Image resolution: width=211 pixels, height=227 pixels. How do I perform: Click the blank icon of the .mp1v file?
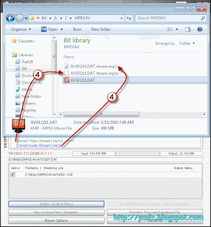(x=67, y=73)
